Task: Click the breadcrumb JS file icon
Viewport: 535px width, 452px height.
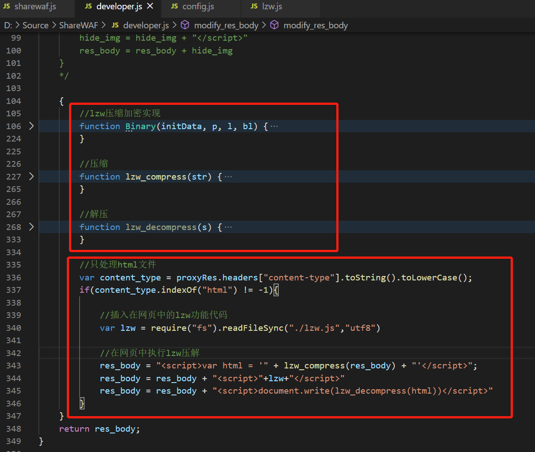Action: coord(115,25)
